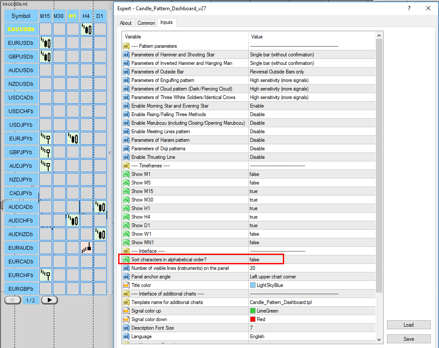Viewport: 439px width, 348px height.
Task: Open Parameters of Harami pattern value dropdown
Action: (311, 140)
